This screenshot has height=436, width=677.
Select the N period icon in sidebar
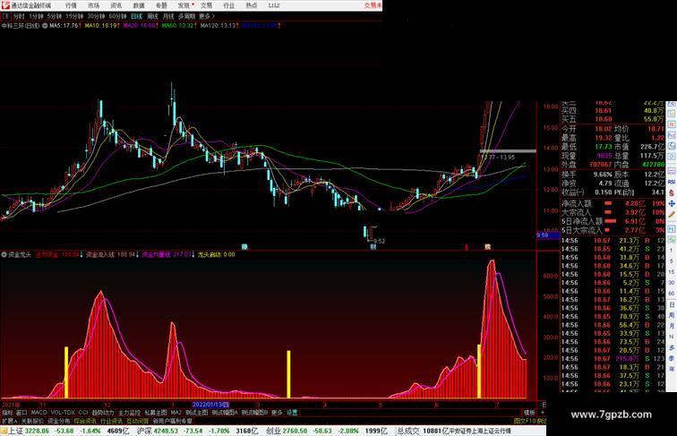click(x=672, y=337)
